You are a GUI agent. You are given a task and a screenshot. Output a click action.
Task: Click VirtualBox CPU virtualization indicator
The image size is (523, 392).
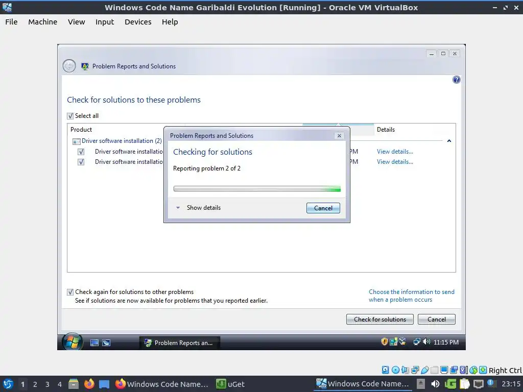[x=464, y=370]
